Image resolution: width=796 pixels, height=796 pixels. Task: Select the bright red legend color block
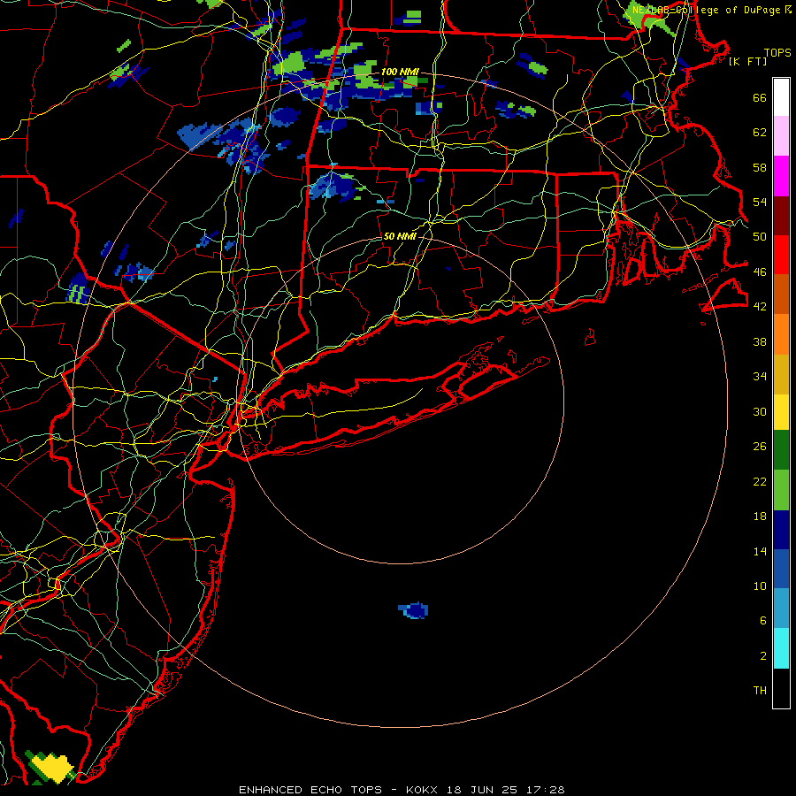(781, 256)
